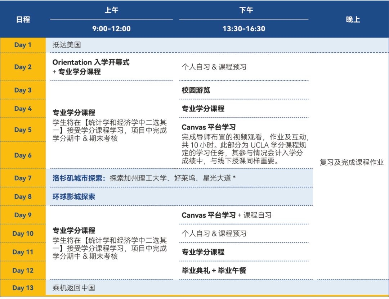The image size is (389, 299).
Task: Click the 乘机返回中国 return flight cell
Action: (72, 288)
